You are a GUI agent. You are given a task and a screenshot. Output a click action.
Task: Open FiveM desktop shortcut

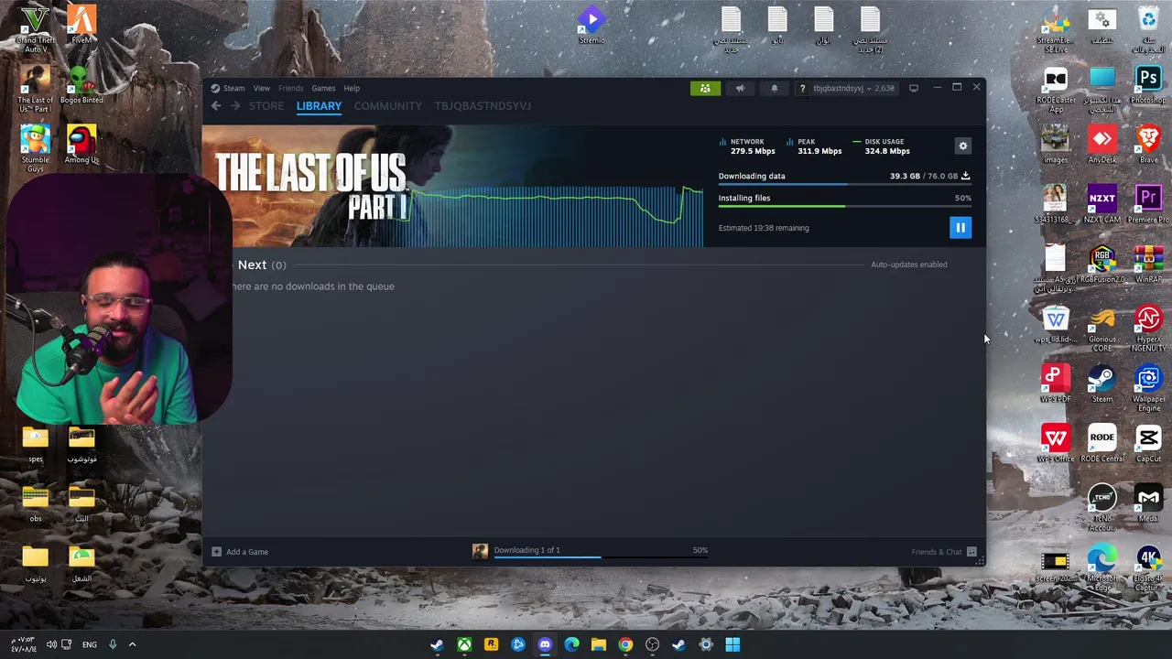pyautogui.click(x=81, y=25)
